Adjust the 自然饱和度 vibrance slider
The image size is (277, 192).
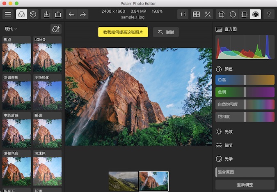click(245, 104)
